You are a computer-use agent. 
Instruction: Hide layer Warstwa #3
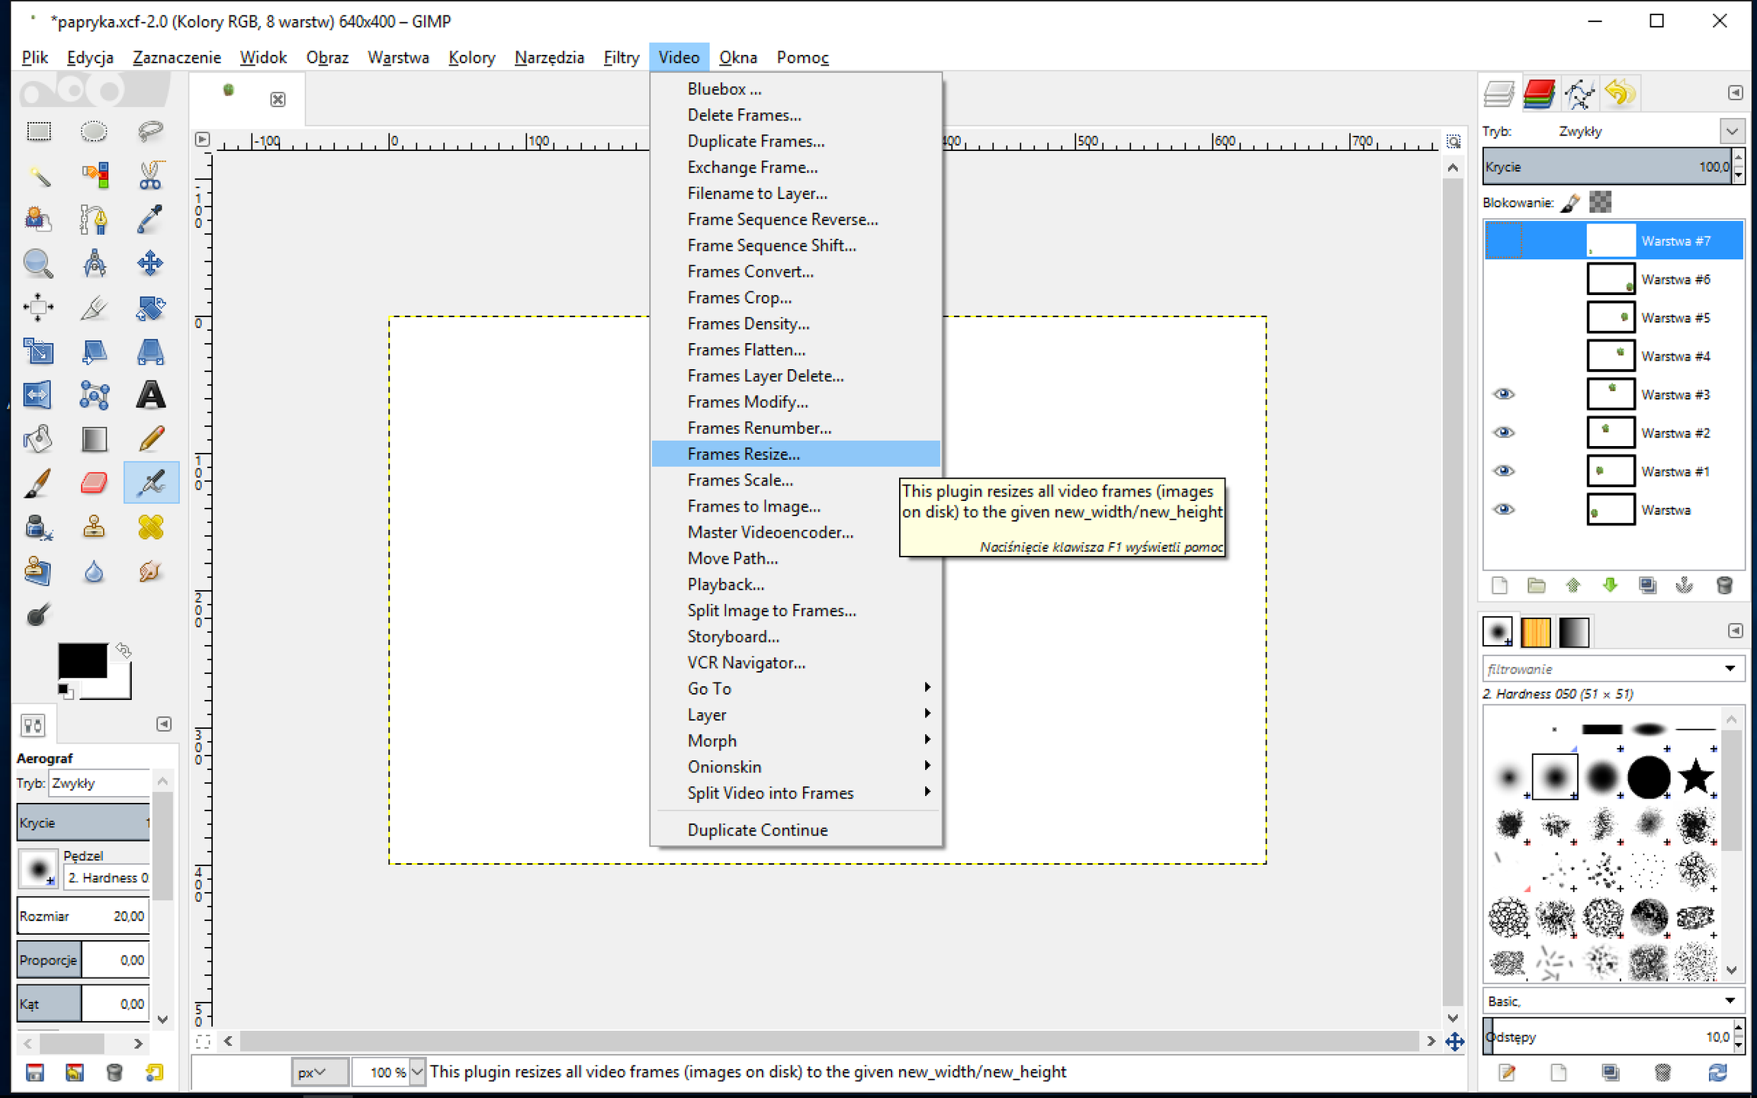(x=1503, y=394)
